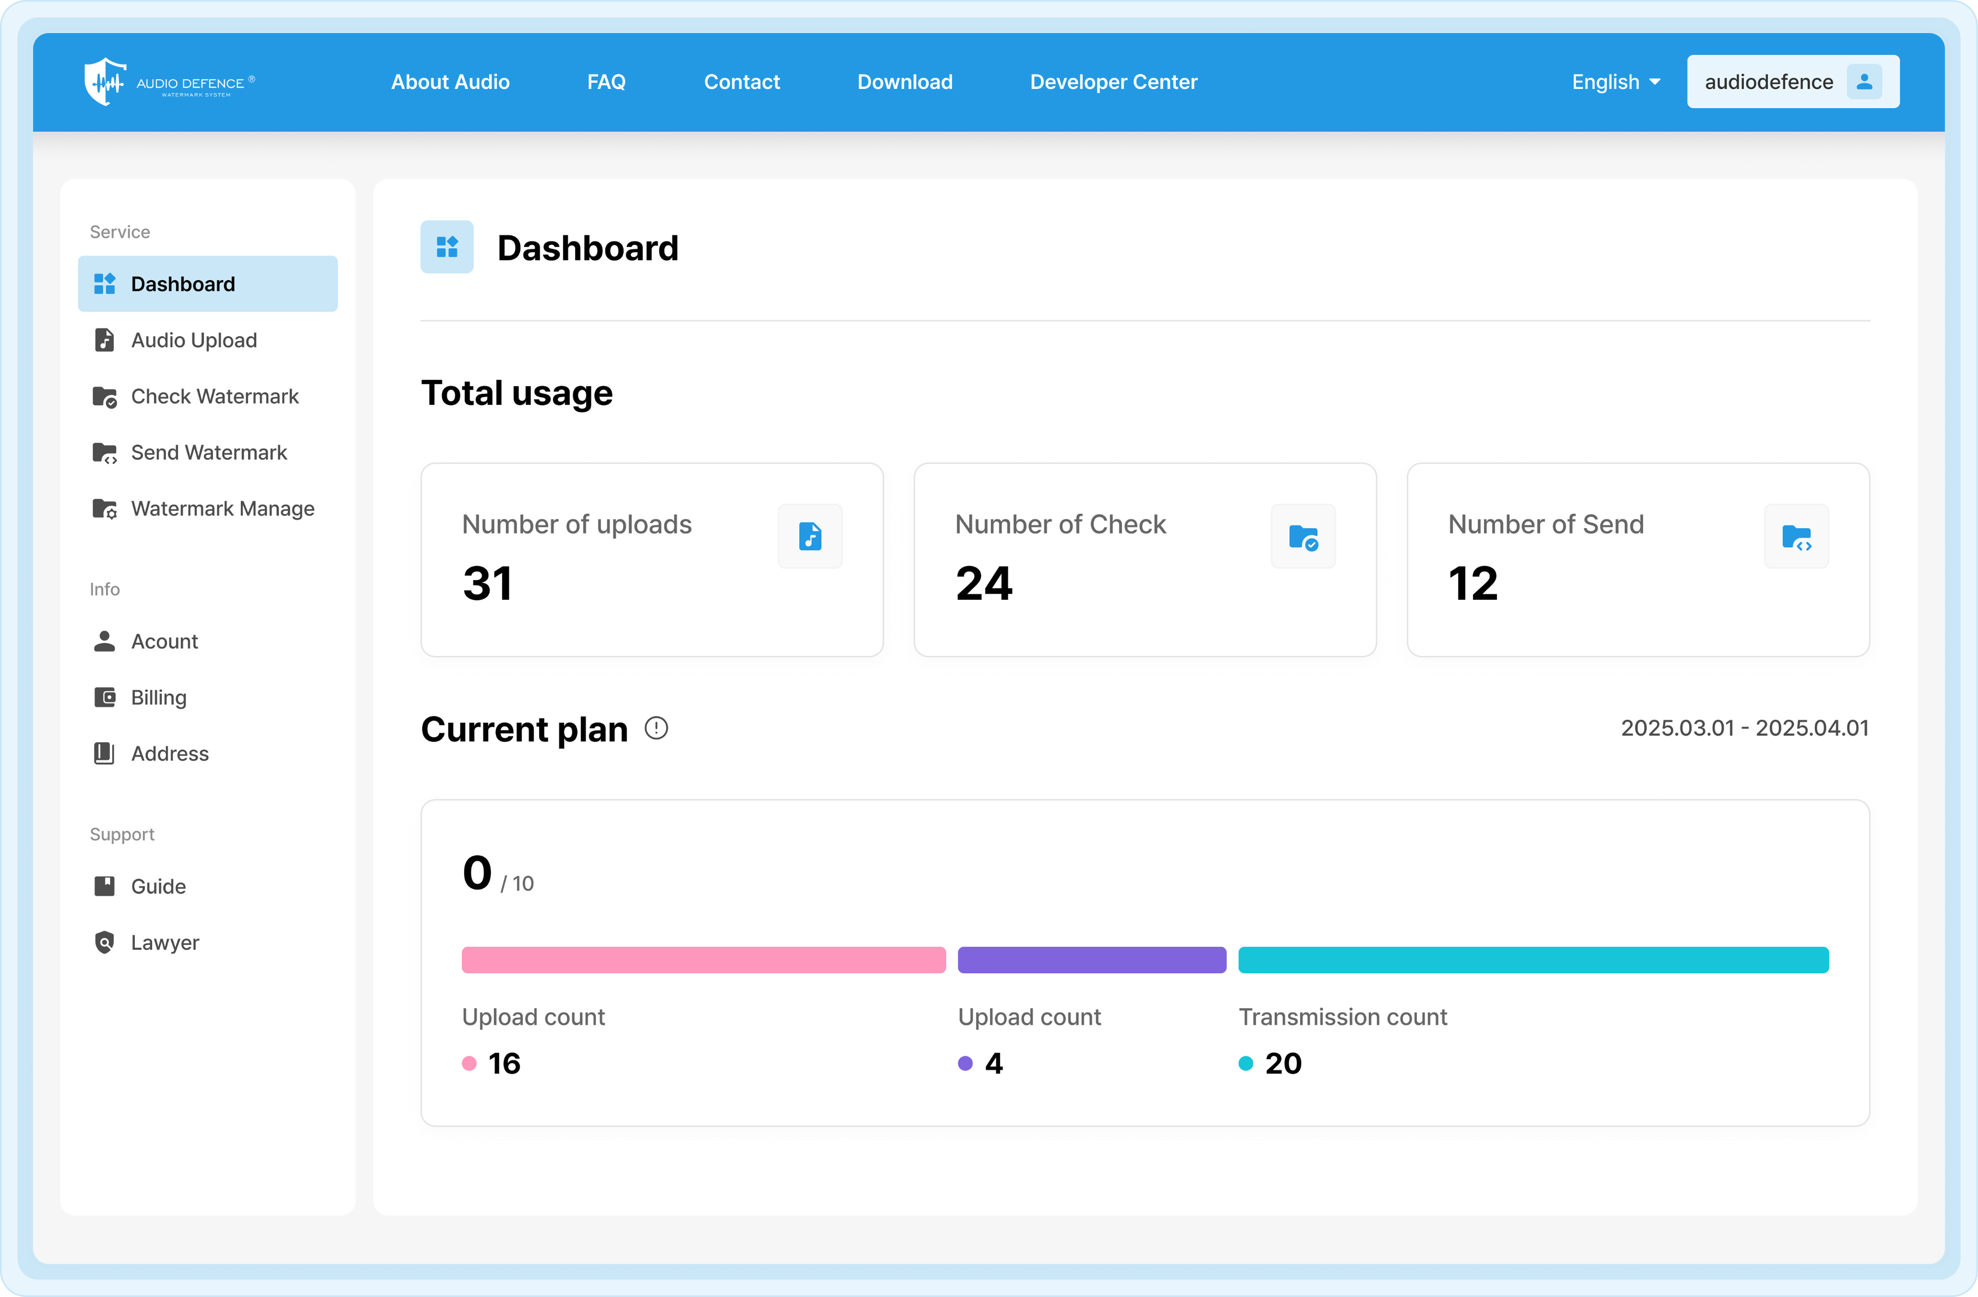Open Send Watermark via its sidebar icon
Image resolution: width=1978 pixels, height=1297 pixels.
coord(105,453)
